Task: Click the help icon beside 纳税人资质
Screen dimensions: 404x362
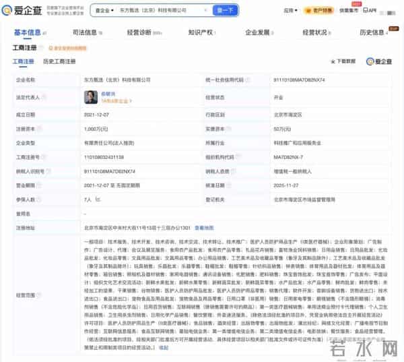Action: click(x=233, y=171)
